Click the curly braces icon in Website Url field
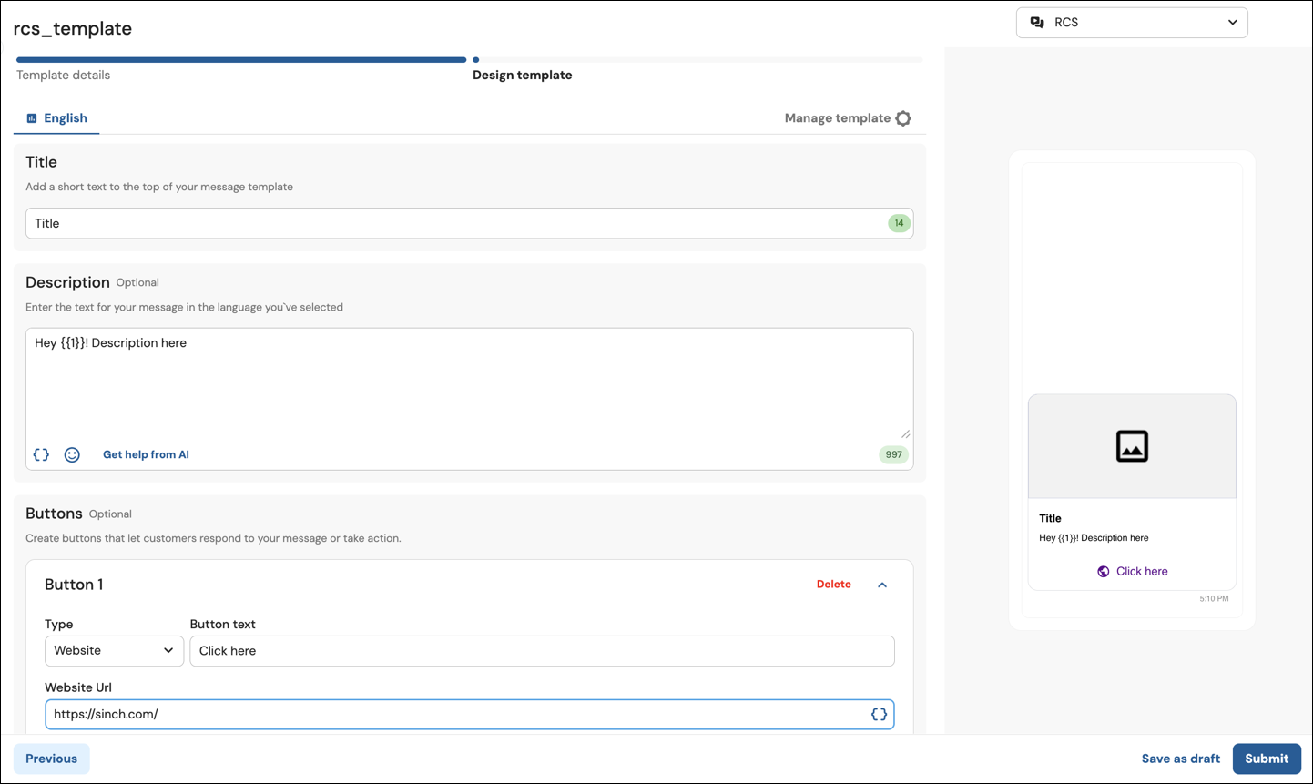 [879, 714]
